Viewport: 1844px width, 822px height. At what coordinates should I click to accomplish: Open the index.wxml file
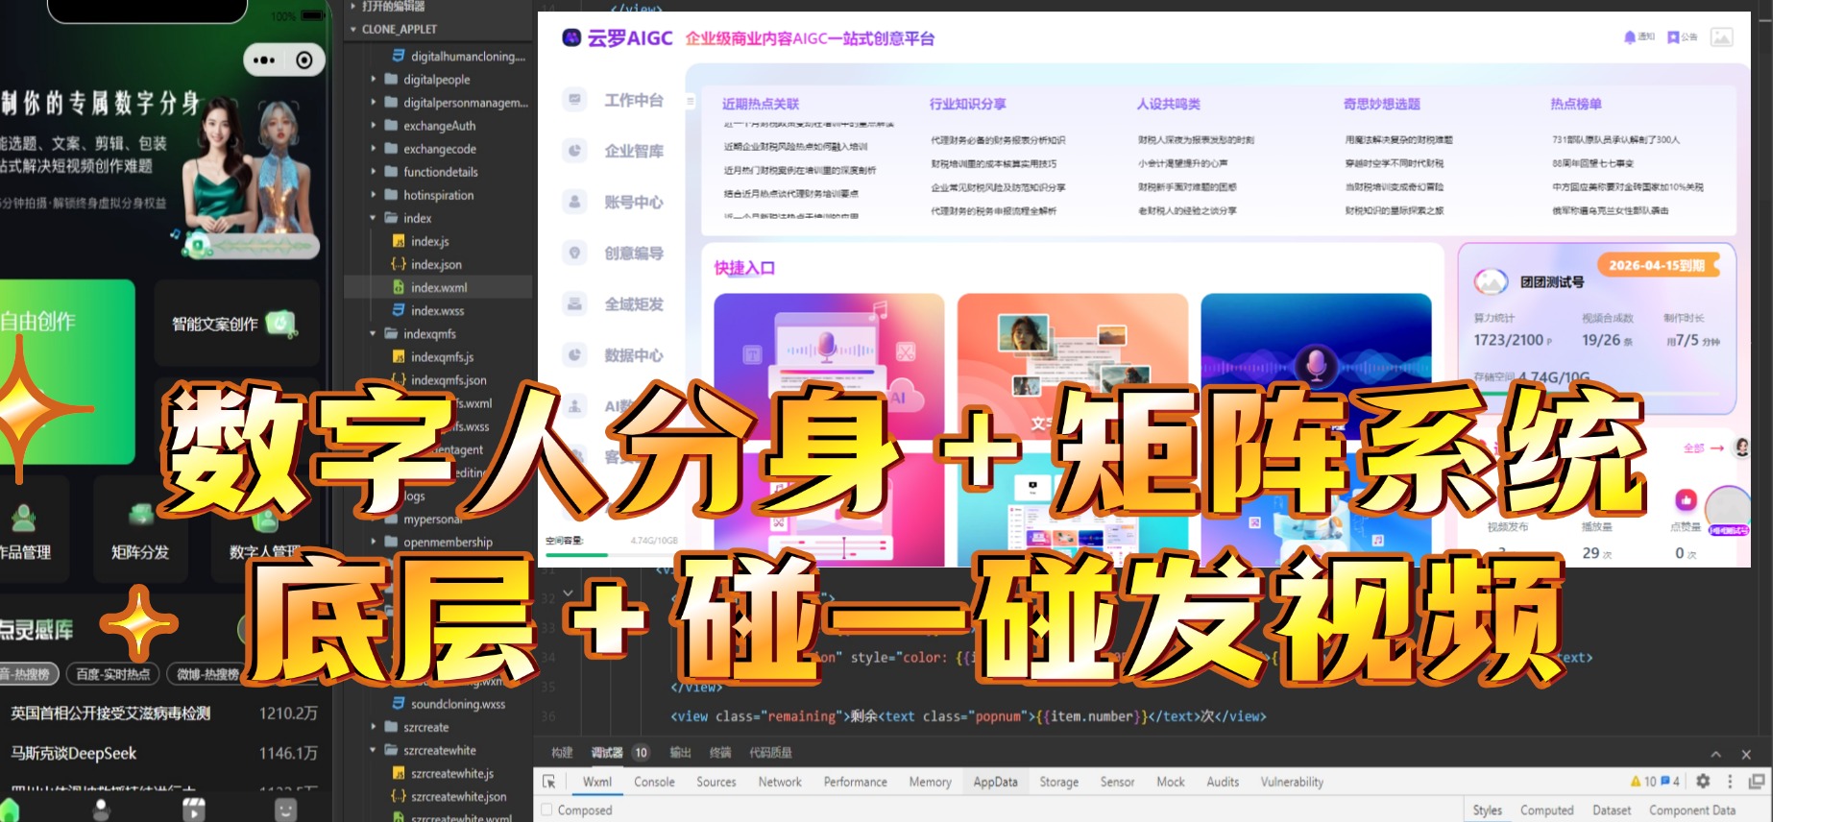[x=438, y=287]
